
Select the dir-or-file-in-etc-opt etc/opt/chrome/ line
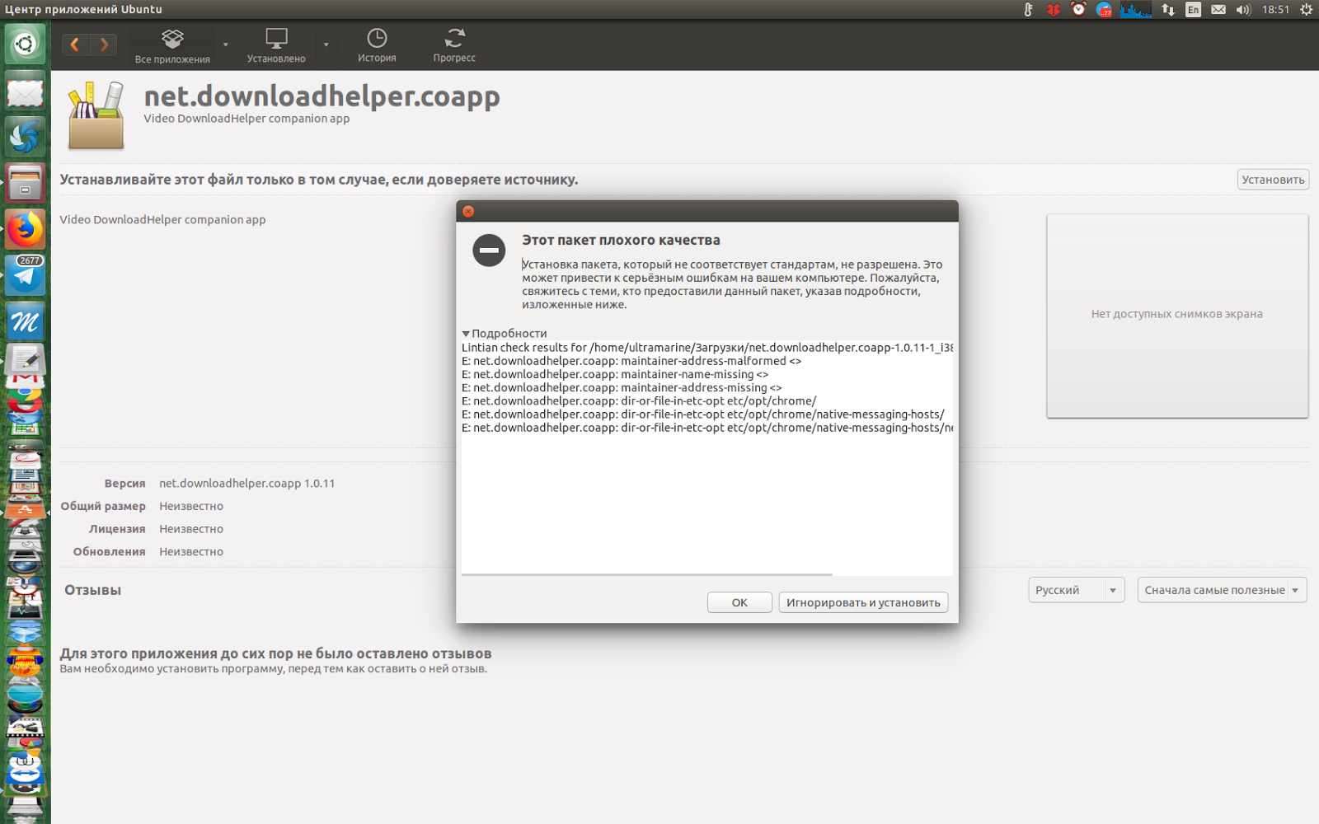[x=639, y=401]
